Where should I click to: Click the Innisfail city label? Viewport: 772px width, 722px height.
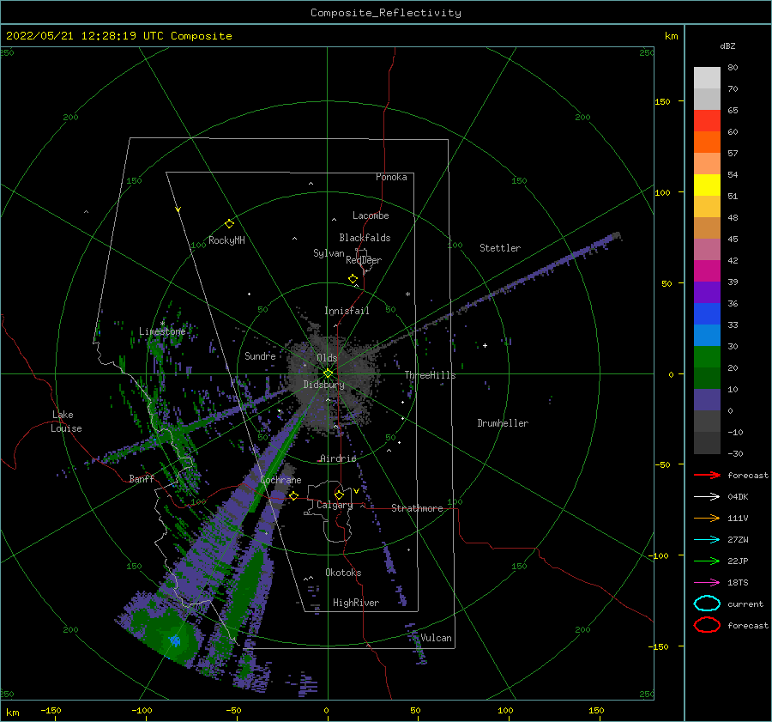[347, 311]
